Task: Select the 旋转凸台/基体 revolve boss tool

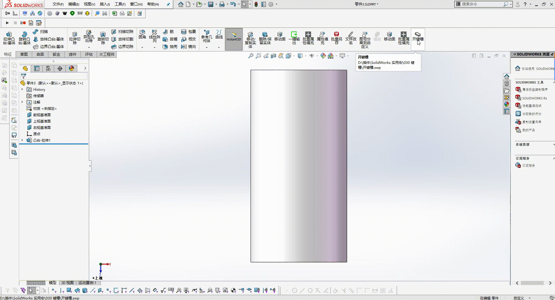Action: pos(25,38)
